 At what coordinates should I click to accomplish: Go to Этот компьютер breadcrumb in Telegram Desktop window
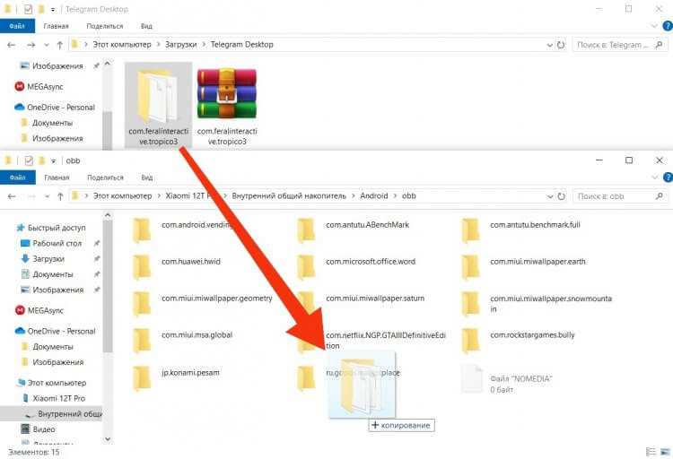point(122,45)
